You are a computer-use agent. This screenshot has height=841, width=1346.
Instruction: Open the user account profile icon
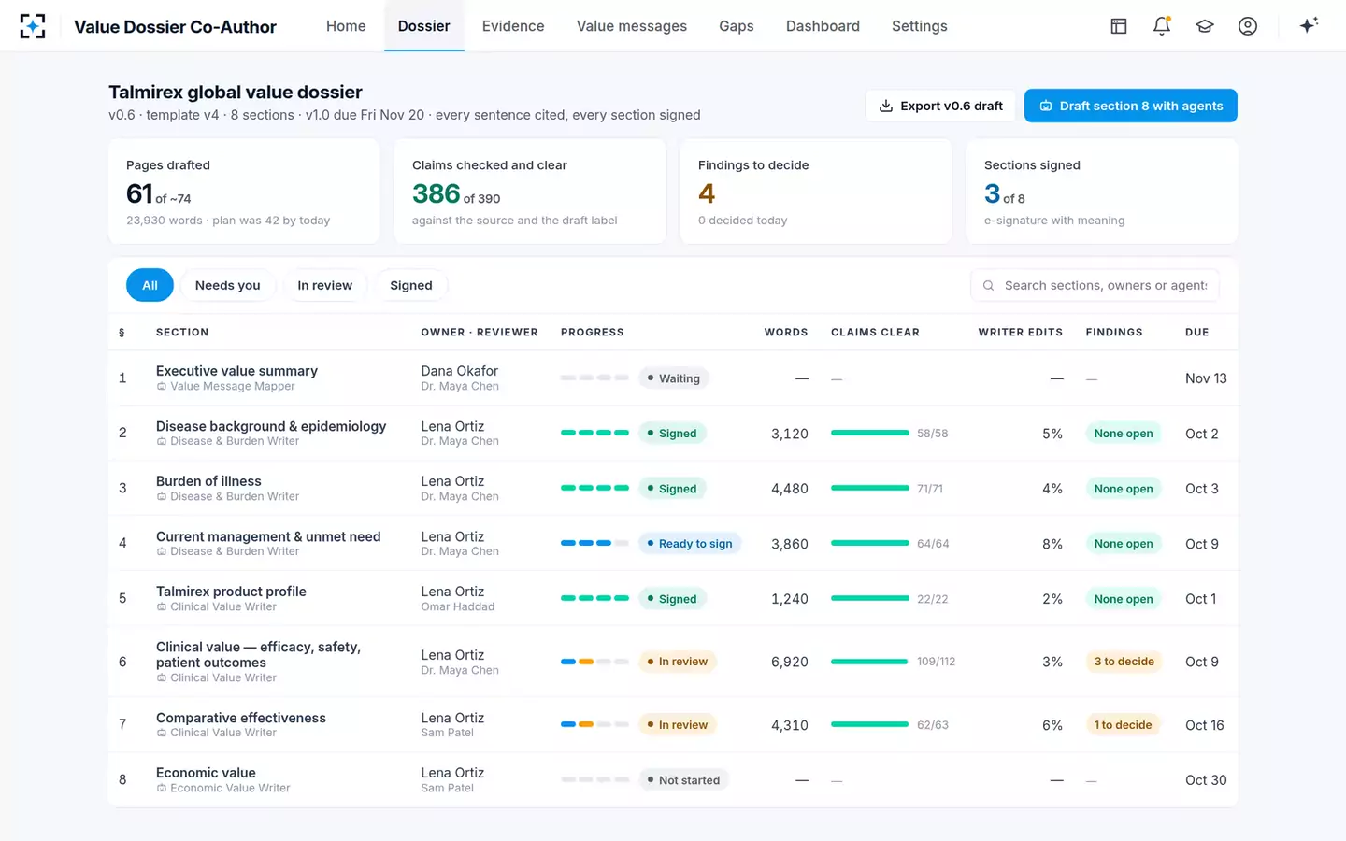point(1248,26)
